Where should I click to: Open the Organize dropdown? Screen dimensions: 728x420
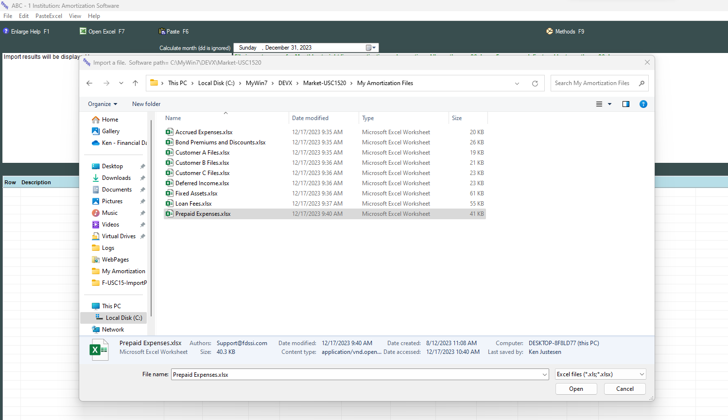click(103, 104)
